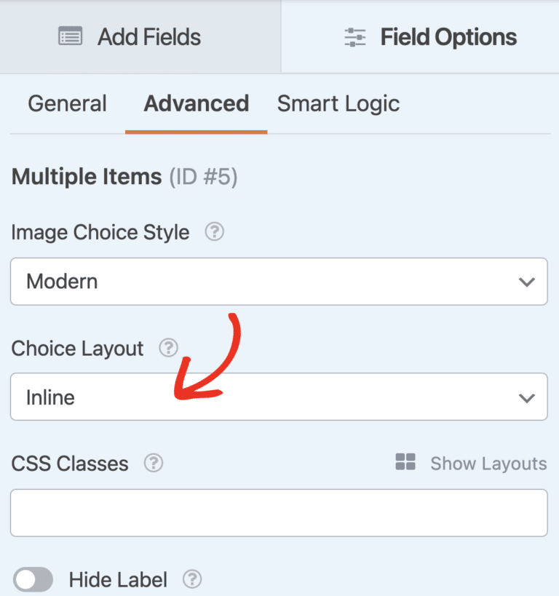Open the Choice Layout dropdown
559x596 pixels.
coord(279,397)
